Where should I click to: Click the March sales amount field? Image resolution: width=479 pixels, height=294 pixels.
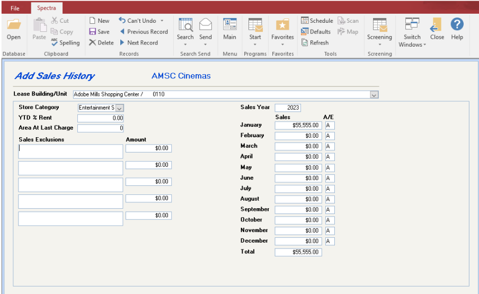tap(298, 146)
